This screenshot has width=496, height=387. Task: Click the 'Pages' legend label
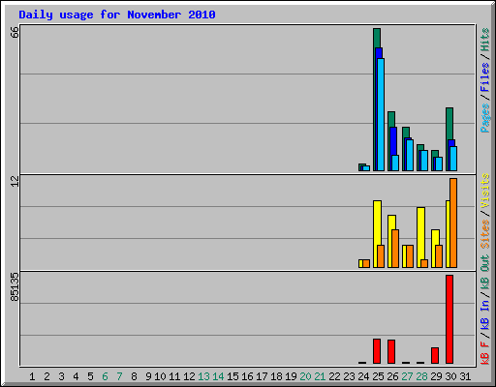pyautogui.click(x=484, y=118)
